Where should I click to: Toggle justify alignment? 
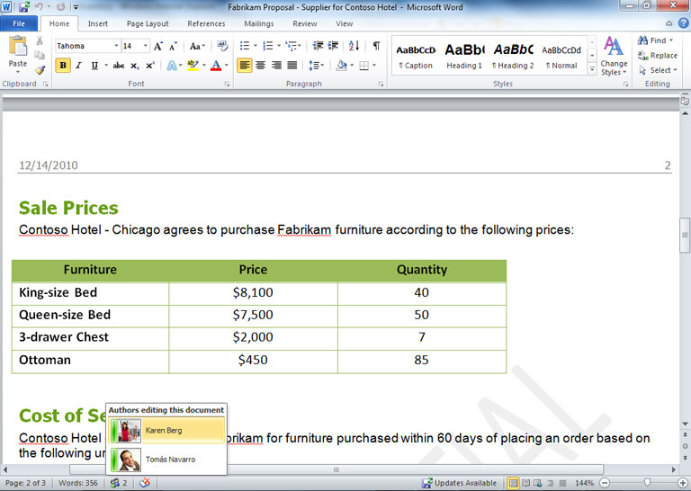pyautogui.click(x=292, y=66)
